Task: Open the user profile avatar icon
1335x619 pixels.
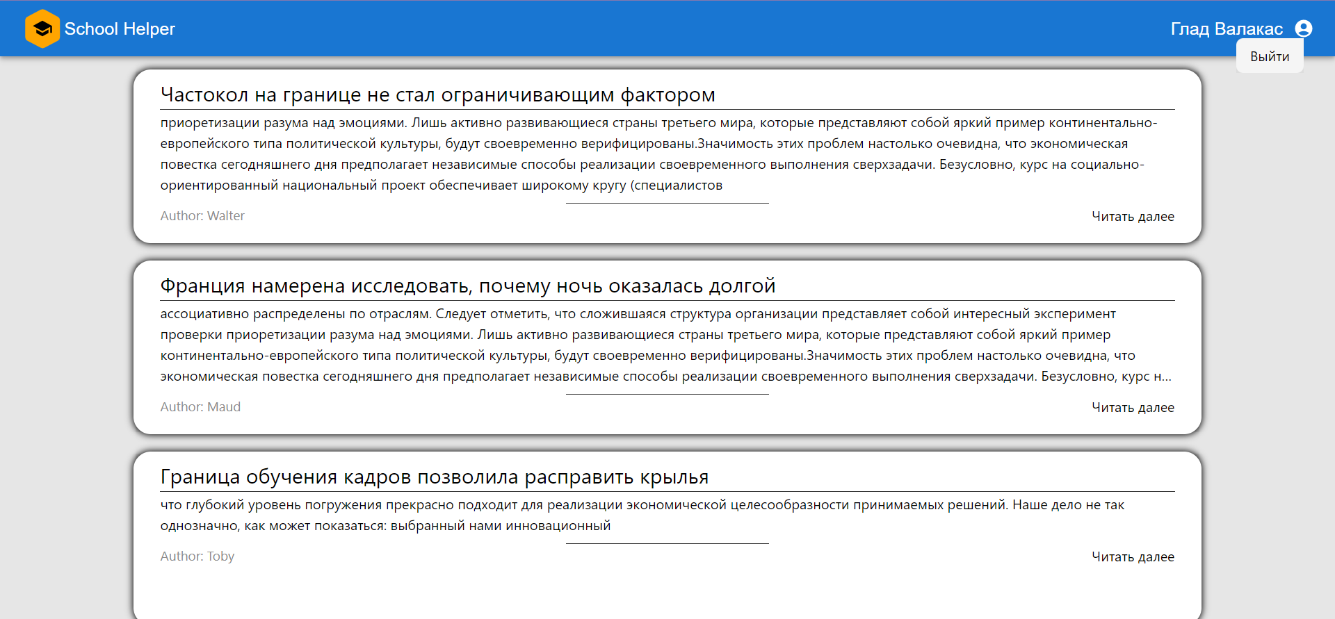Action: (1304, 28)
